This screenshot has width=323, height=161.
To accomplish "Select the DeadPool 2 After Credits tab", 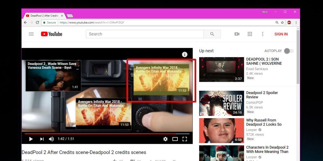I will (43, 16).
